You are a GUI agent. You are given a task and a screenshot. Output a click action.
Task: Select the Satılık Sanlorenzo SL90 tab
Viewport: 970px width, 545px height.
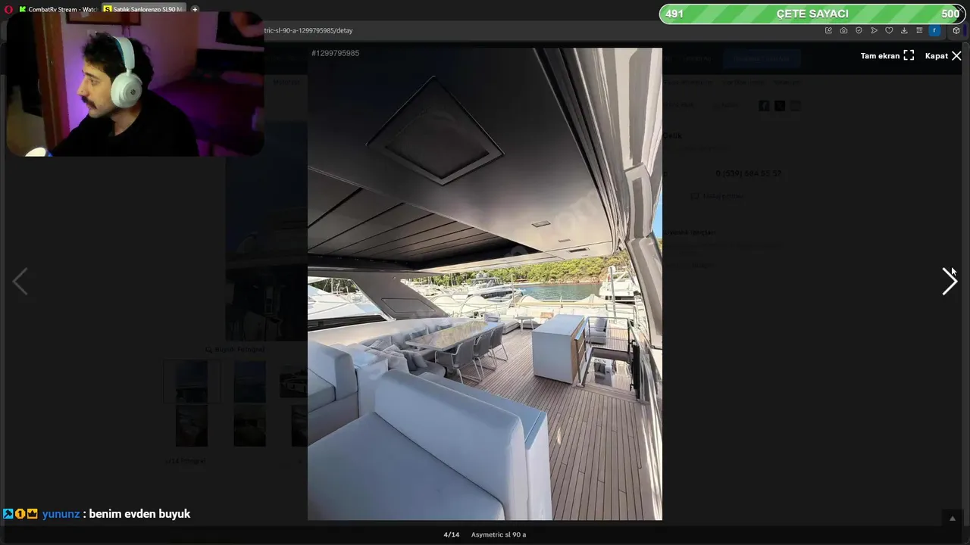click(x=143, y=9)
